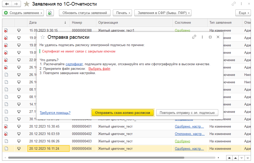The height and width of the screenshot is (163, 254).
Task: Copy link using the dialog's chain icon
Action: point(194,37)
